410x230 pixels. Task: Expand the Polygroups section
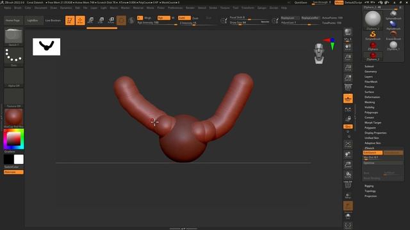coord(371,112)
